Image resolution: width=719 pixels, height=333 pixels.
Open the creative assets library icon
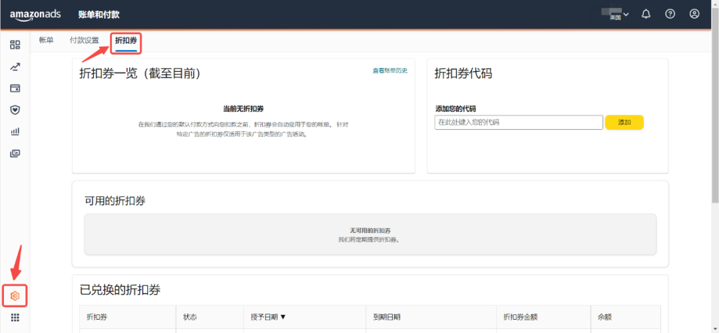pos(15,154)
